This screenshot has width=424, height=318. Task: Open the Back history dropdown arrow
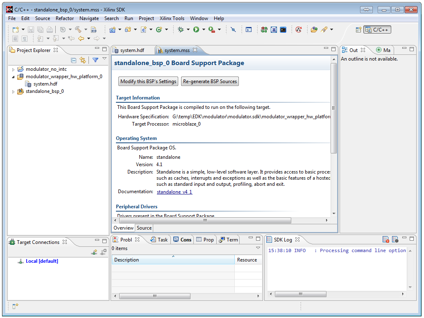pyautogui.click(x=88, y=38)
